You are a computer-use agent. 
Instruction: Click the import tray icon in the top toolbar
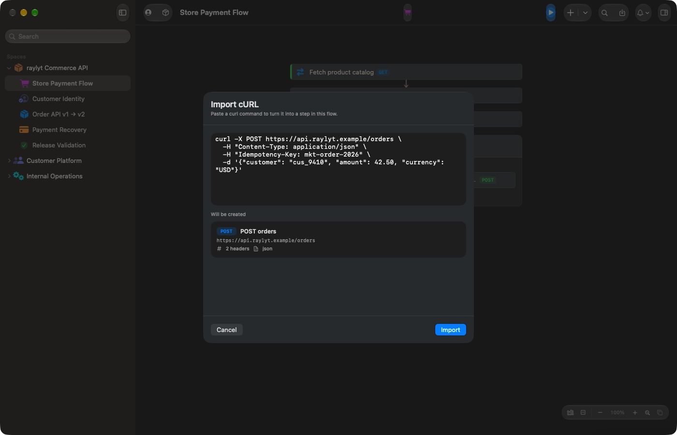pos(622,13)
